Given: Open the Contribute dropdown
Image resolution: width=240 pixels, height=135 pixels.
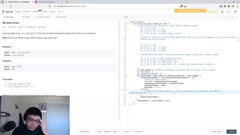Looking at the screenshot, I should pyautogui.click(x=138, y=132).
